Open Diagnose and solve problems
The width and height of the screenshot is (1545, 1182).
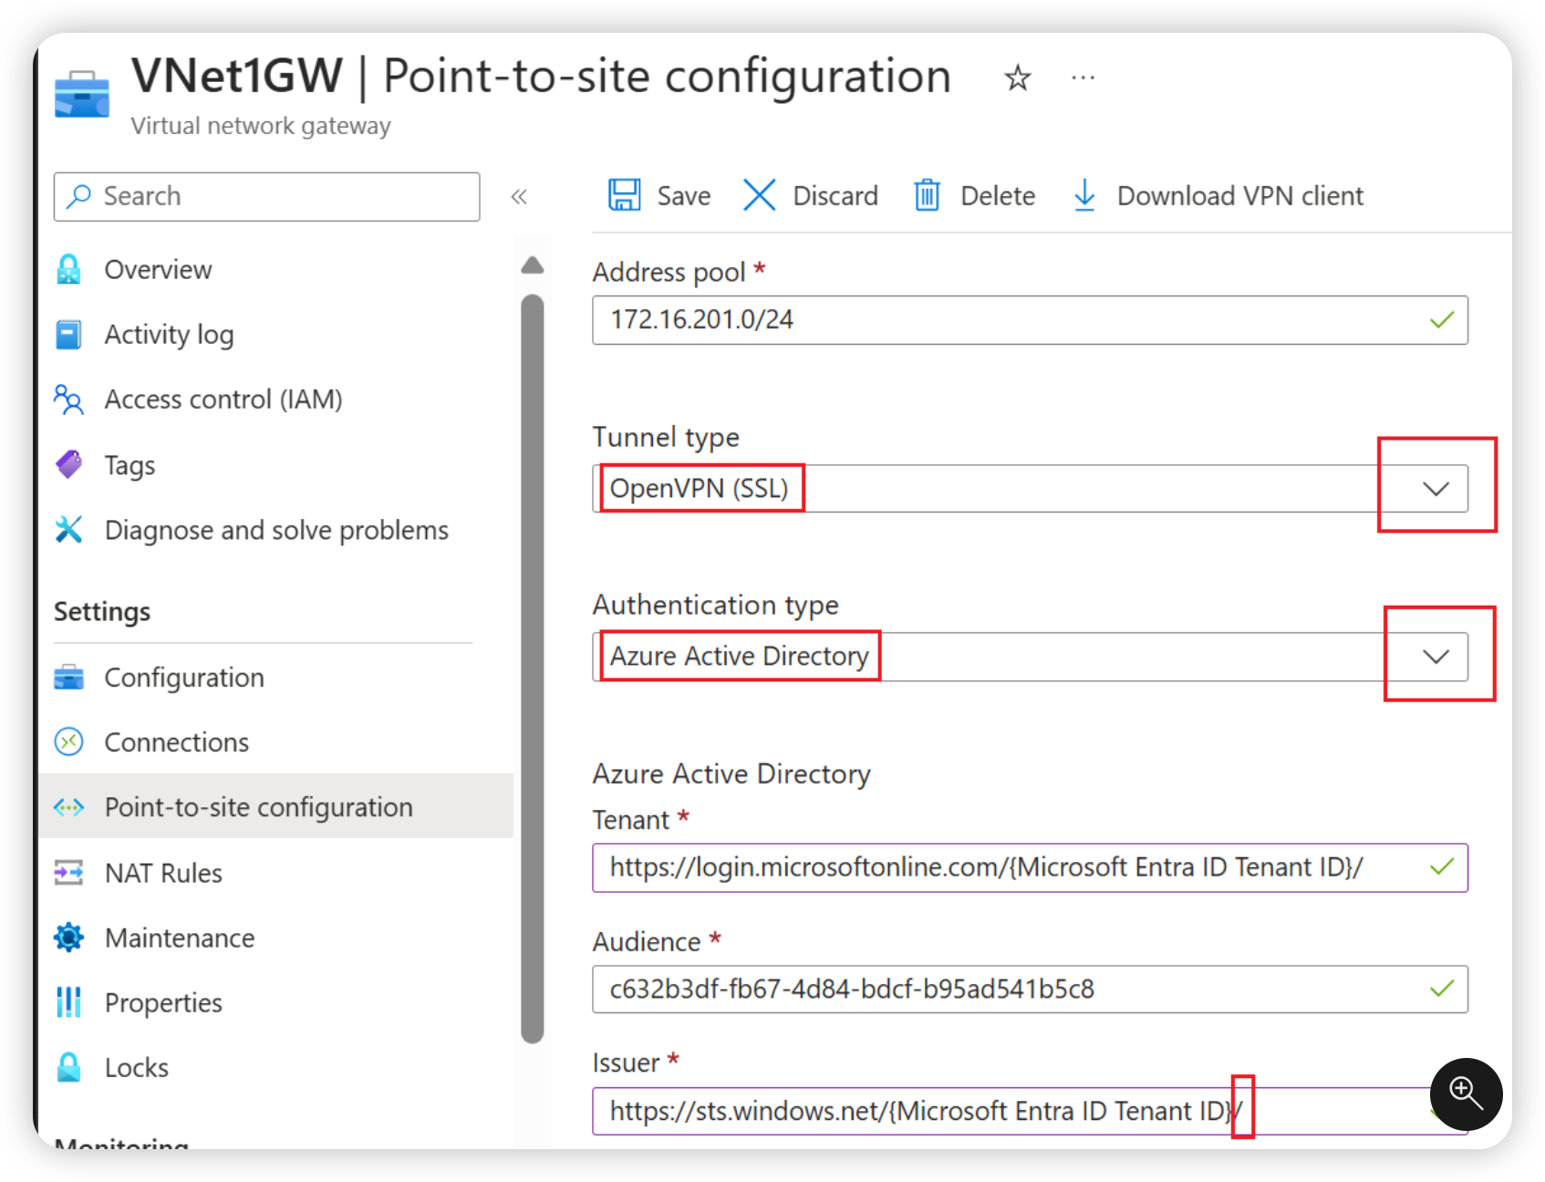click(275, 530)
